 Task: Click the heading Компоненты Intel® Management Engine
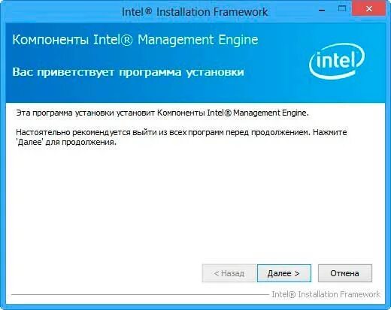pos(135,40)
